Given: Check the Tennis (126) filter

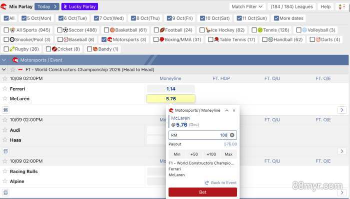Looking at the screenshot, I should (x=254, y=30).
